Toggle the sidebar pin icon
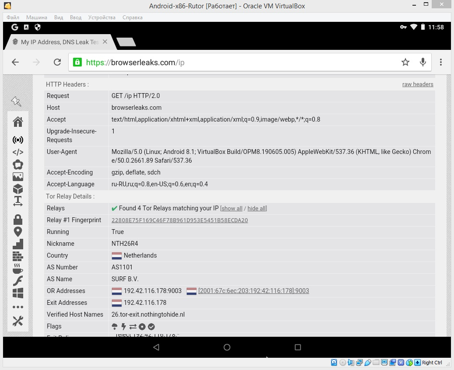454x370 pixels. (x=16, y=101)
